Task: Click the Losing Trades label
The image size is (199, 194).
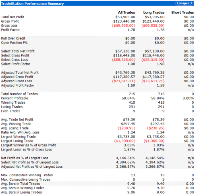Action: (x=12, y=107)
